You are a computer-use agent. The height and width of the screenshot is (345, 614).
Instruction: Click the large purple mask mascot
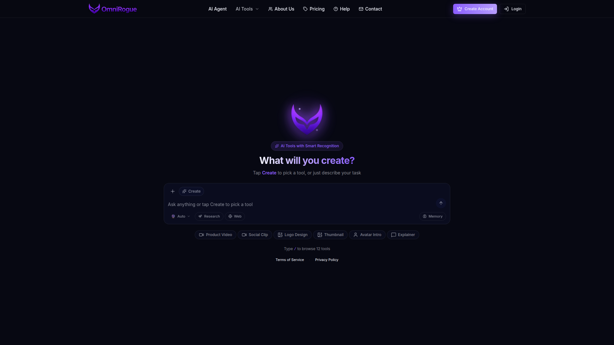[307, 118]
